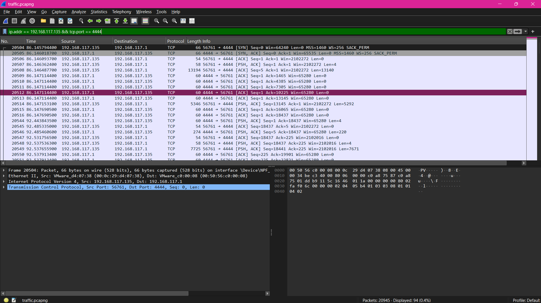Jump to the first packet
The width and height of the screenshot is (541, 303).
click(117, 21)
